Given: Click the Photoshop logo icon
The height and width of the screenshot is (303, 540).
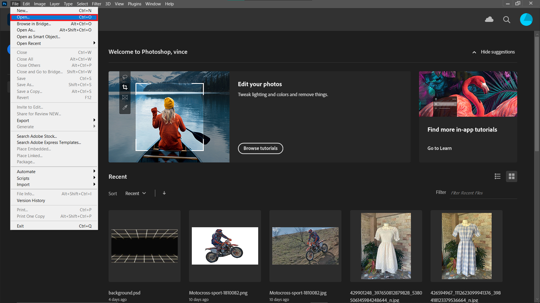Looking at the screenshot, I should (x=4, y=4).
